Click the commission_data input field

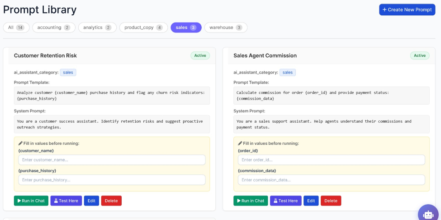pyautogui.click(x=331, y=179)
